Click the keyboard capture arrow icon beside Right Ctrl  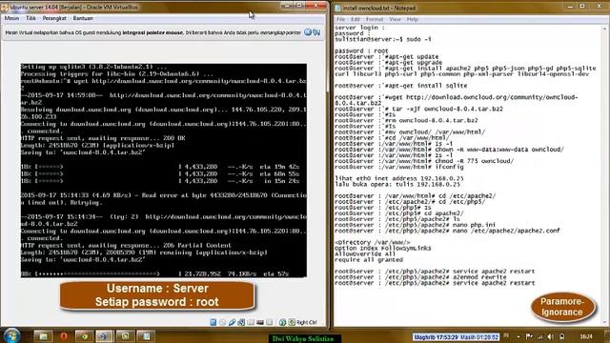coord(292,322)
